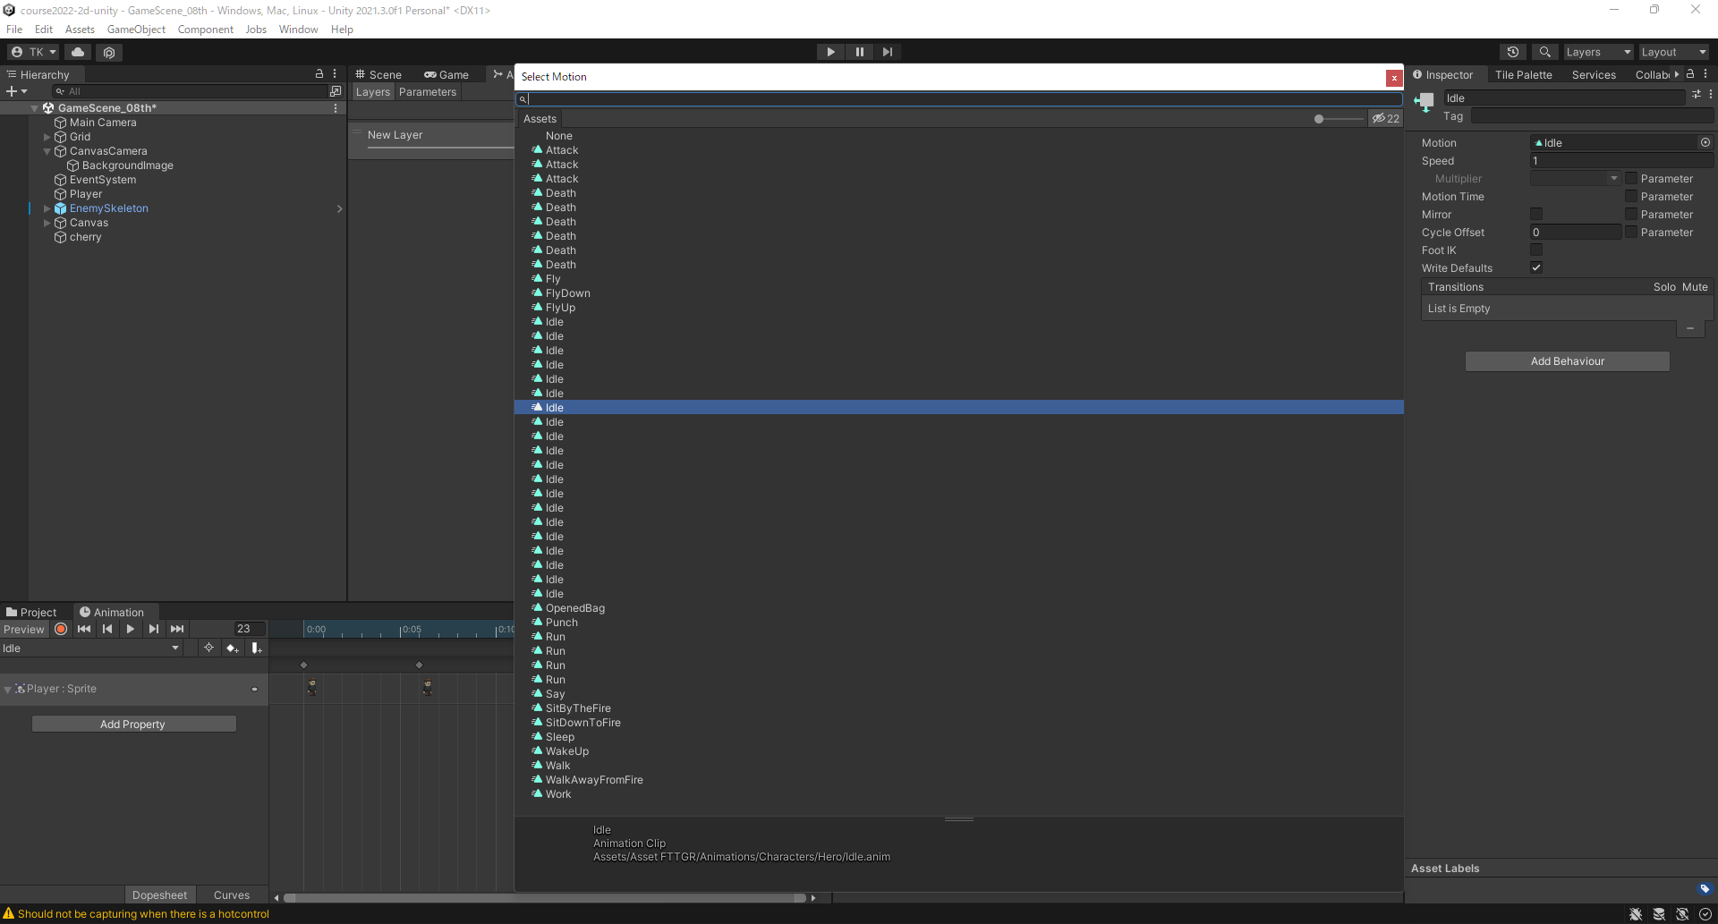Open the Layers dropdown in top toolbar
This screenshot has height=924, width=1718.
pyautogui.click(x=1598, y=52)
